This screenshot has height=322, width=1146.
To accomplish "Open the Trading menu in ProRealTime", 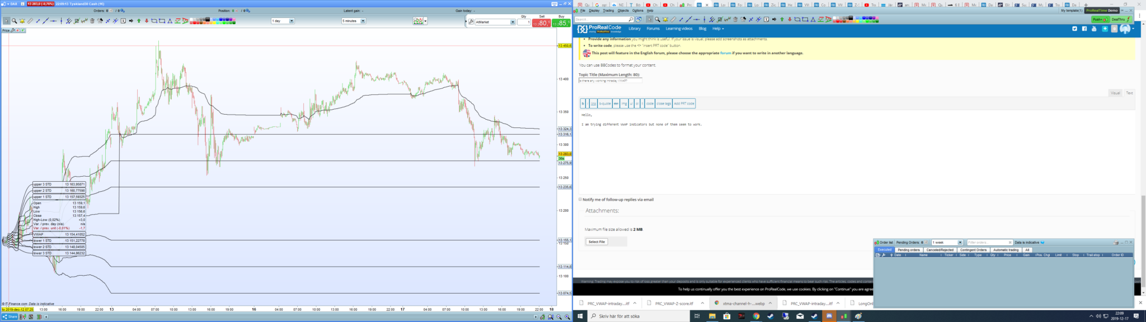I will point(608,11).
